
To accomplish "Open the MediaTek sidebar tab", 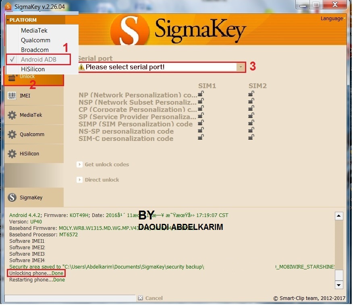I will coord(34,115).
